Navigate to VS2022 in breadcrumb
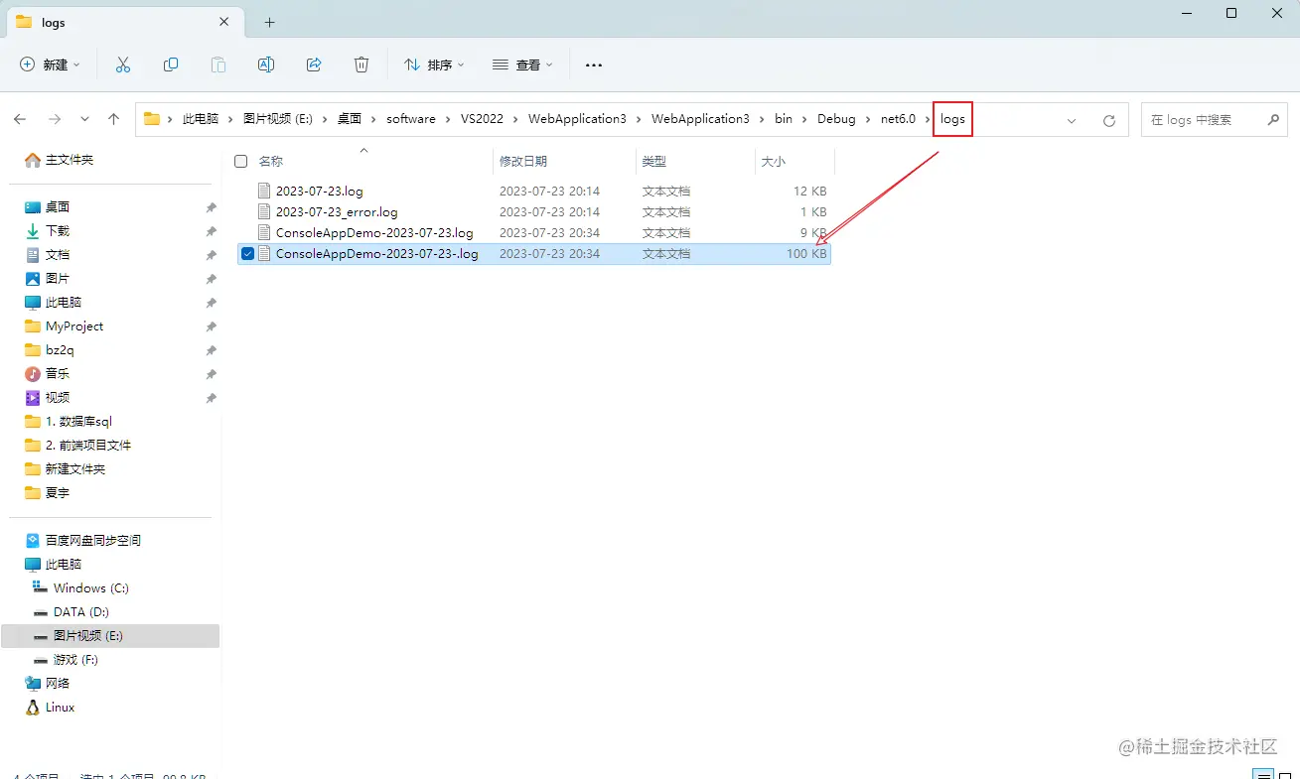The width and height of the screenshot is (1300, 779). [x=482, y=119]
